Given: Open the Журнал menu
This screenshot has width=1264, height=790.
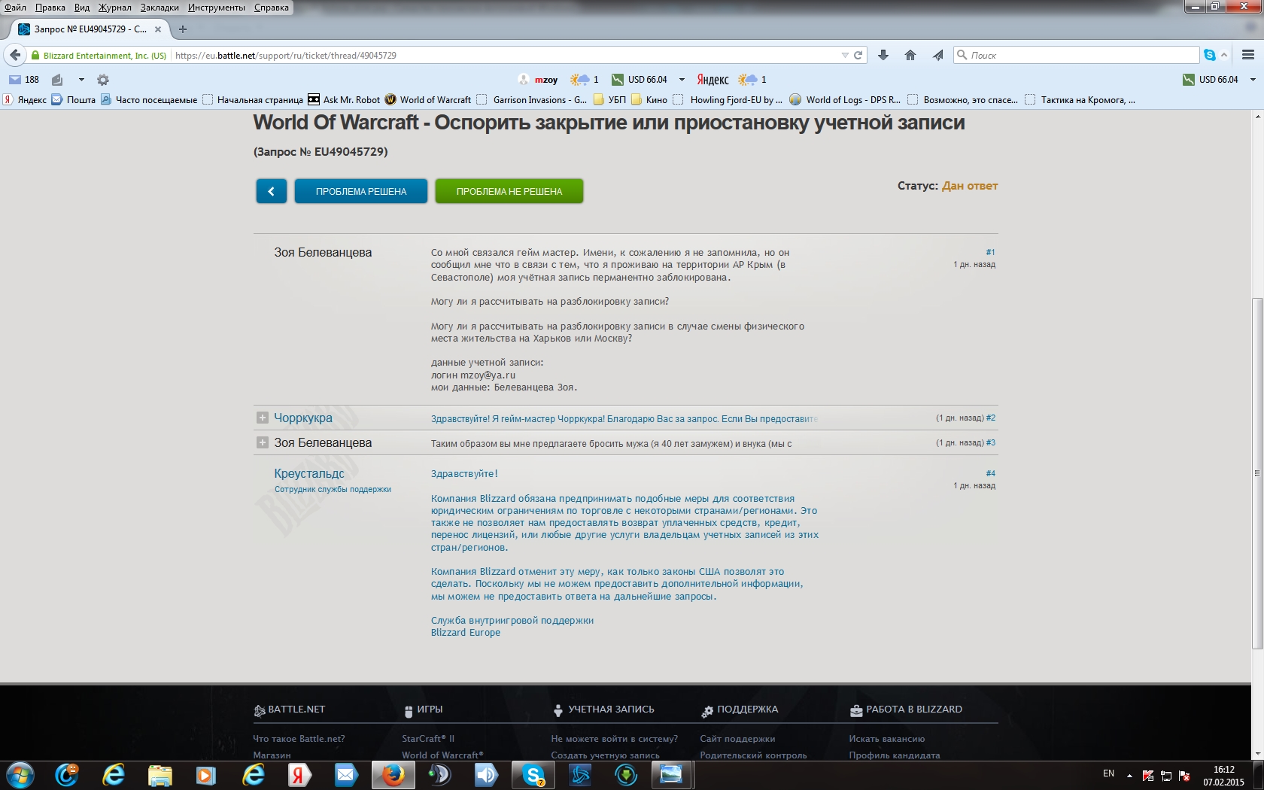Looking at the screenshot, I should tap(114, 8).
